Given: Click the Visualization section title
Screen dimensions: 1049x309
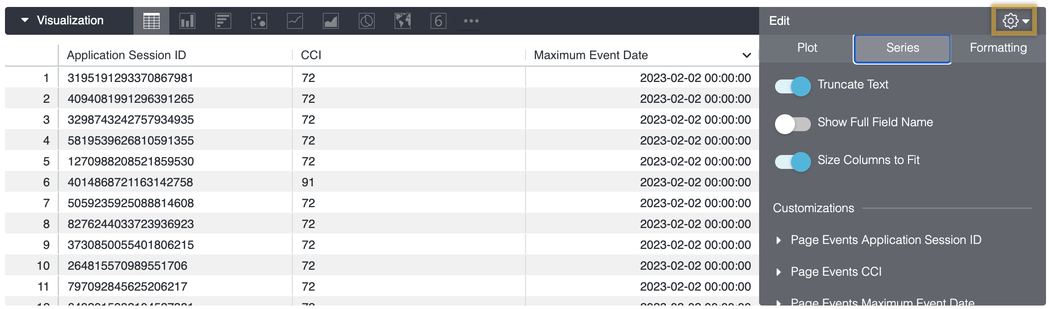Looking at the screenshot, I should pyautogui.click(x=70, y=20).
